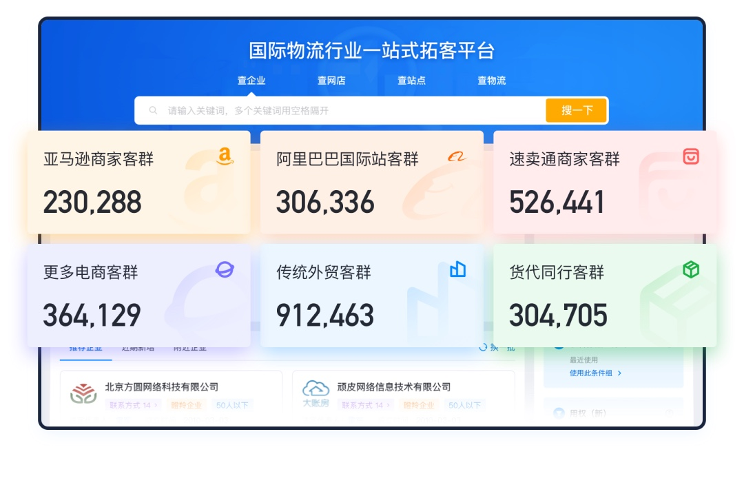Click the 北京方圆网络科技有限公司 company logo
The height and width of the screenshot is (496, 744).
(x=83, y=393)
